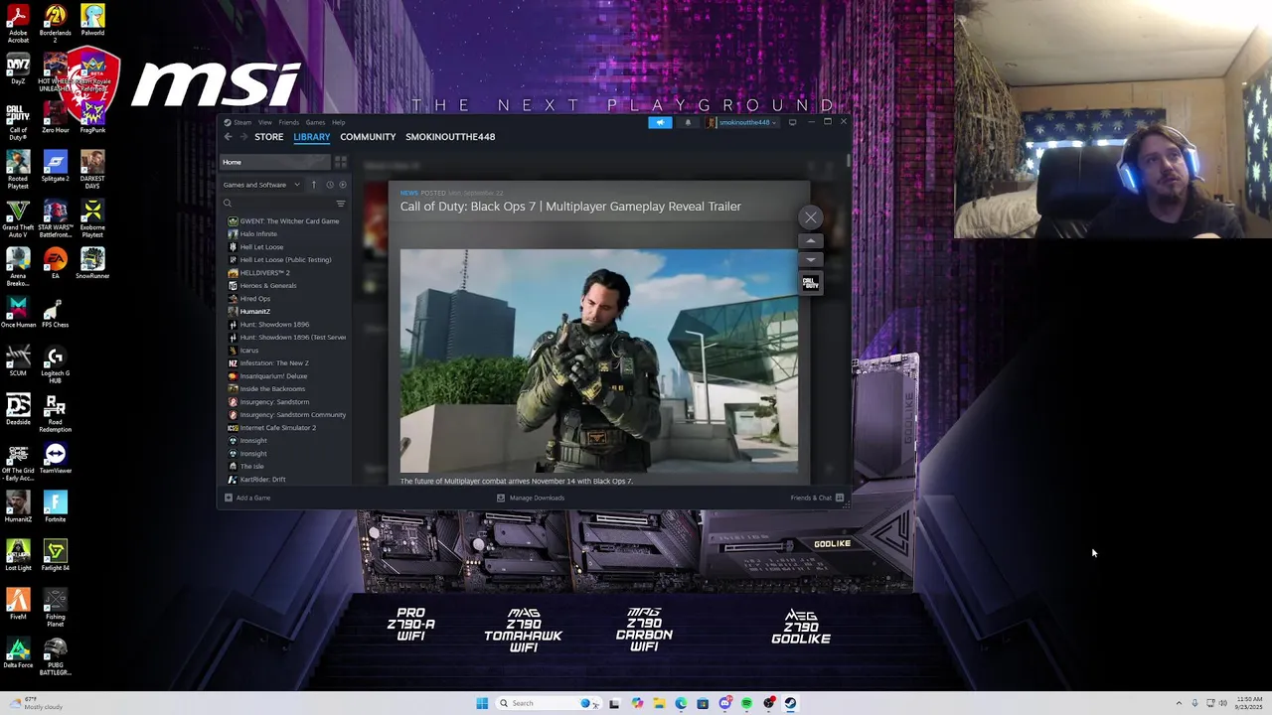Image resolution: width=1272 pixels, height=715 pixels.
Task: Toggle sort order arrow in library sidebar
Action: 314,185
